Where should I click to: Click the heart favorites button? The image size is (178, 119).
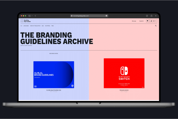point(147,21)
